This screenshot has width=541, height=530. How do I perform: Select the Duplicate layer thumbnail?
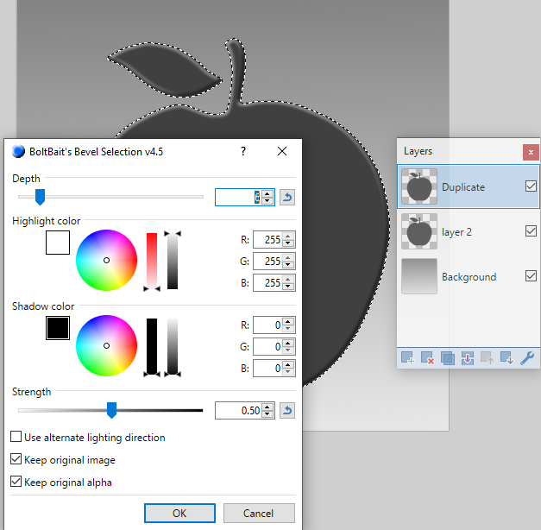(419, 186)
